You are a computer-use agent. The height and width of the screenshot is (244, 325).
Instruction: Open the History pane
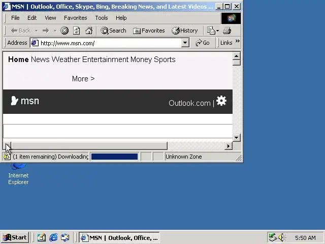(x=185, y=30)
